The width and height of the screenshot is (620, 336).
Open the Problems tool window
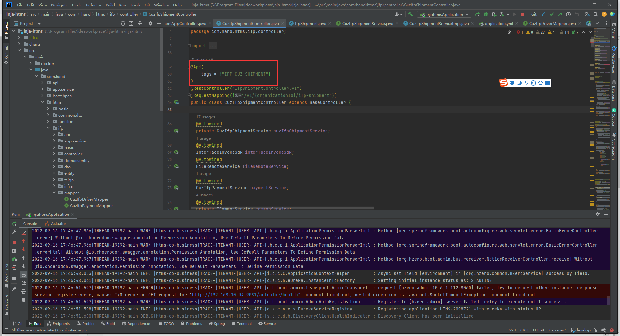tap(191, 323)
